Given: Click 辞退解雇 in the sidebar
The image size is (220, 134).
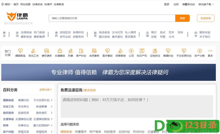Looking at the screenshot, I should point(41,106).
